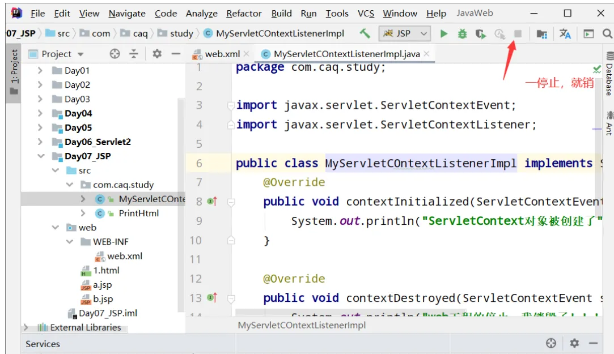Stop the running server with square icon
Screen dimensions: 614x354
point(518,34)
